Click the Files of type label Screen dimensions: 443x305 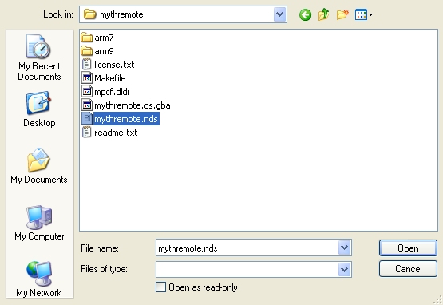[104, 269]
